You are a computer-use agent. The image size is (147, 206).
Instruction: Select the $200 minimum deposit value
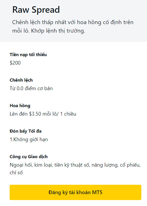15,63
